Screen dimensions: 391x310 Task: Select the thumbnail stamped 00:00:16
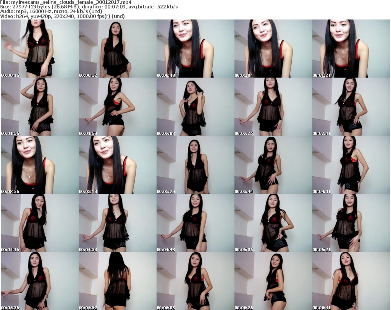click(40, 49)
